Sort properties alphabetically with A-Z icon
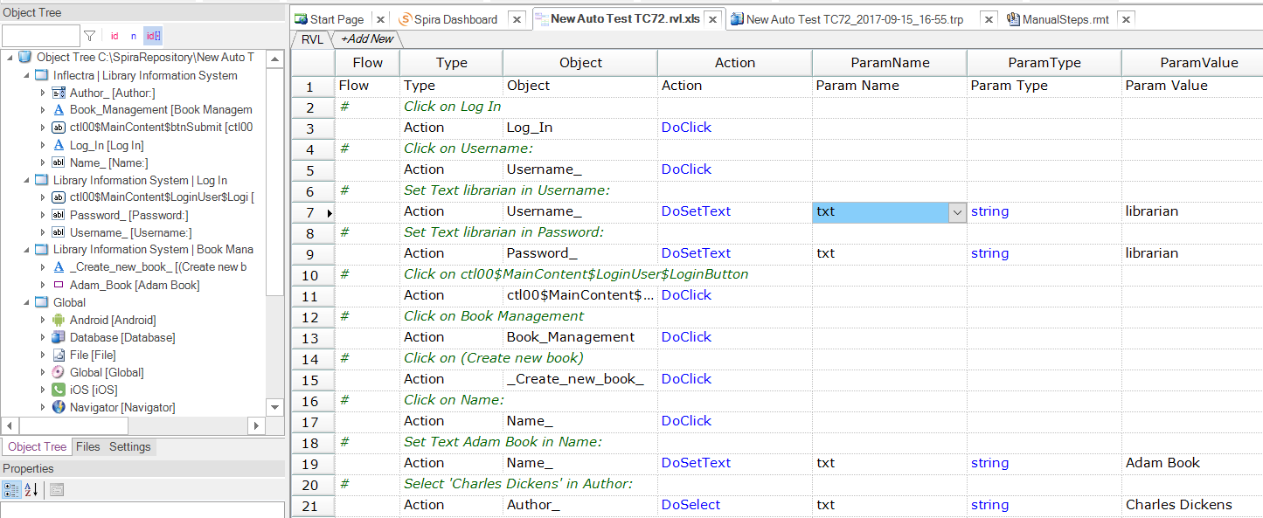Screen dimensions: 1263x518 point(31,490)
